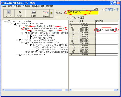The image size is (121, 97).
Task: Click the 品番 column header
Action: point(87,21)
